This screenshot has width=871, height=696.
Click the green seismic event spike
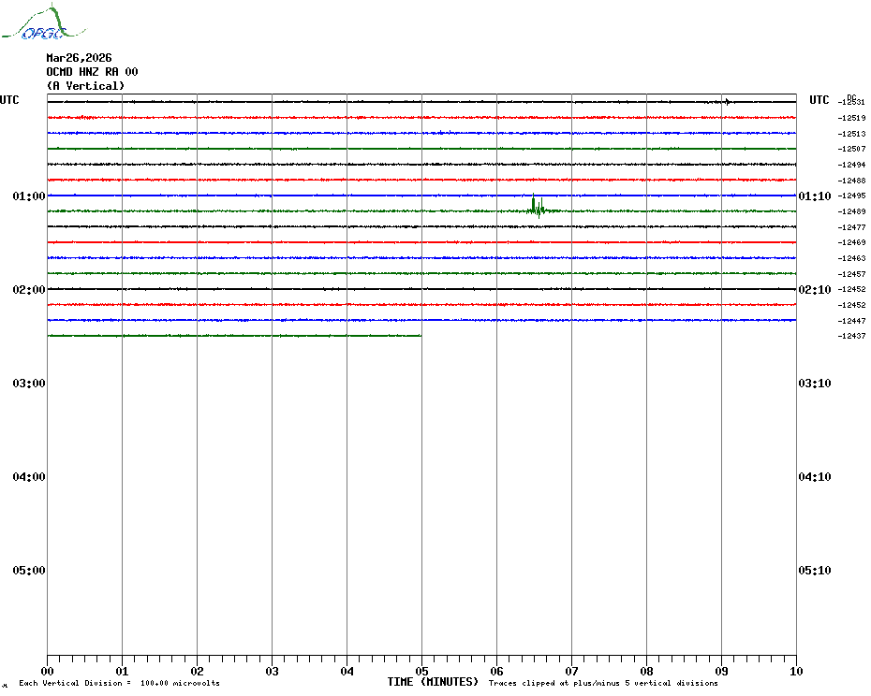(535, 207)
